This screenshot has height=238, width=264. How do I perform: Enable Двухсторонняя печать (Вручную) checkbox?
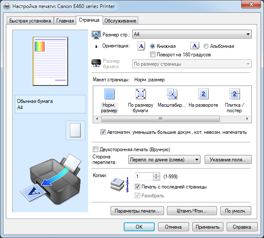coord(95,149)
